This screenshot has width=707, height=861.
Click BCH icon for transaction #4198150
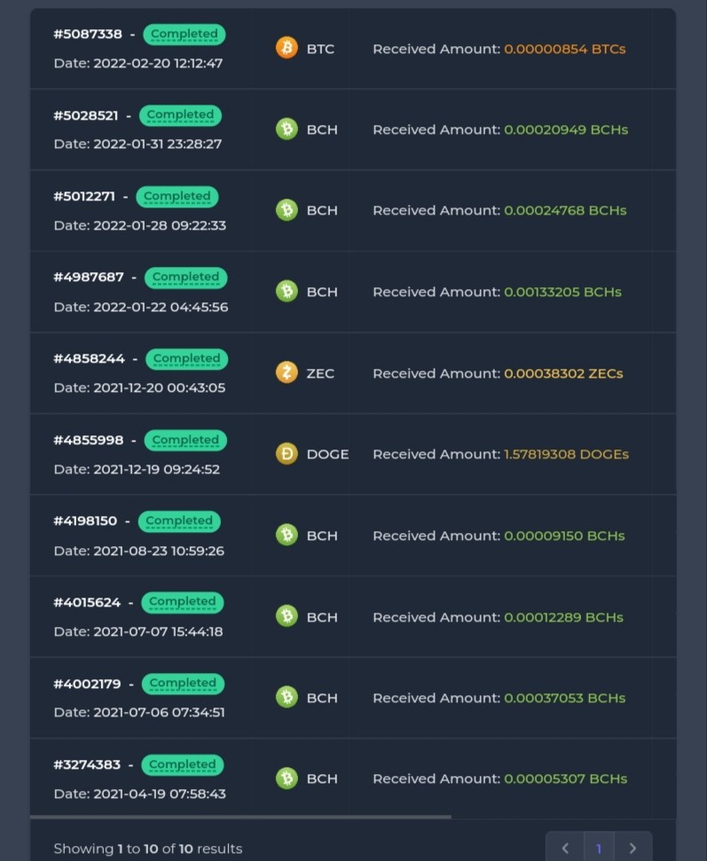click(x=287, y=535)
